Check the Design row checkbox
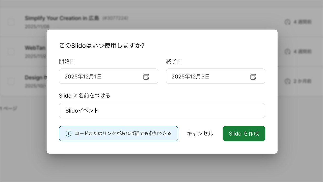323x182 pixels. (x=11, y=81)
